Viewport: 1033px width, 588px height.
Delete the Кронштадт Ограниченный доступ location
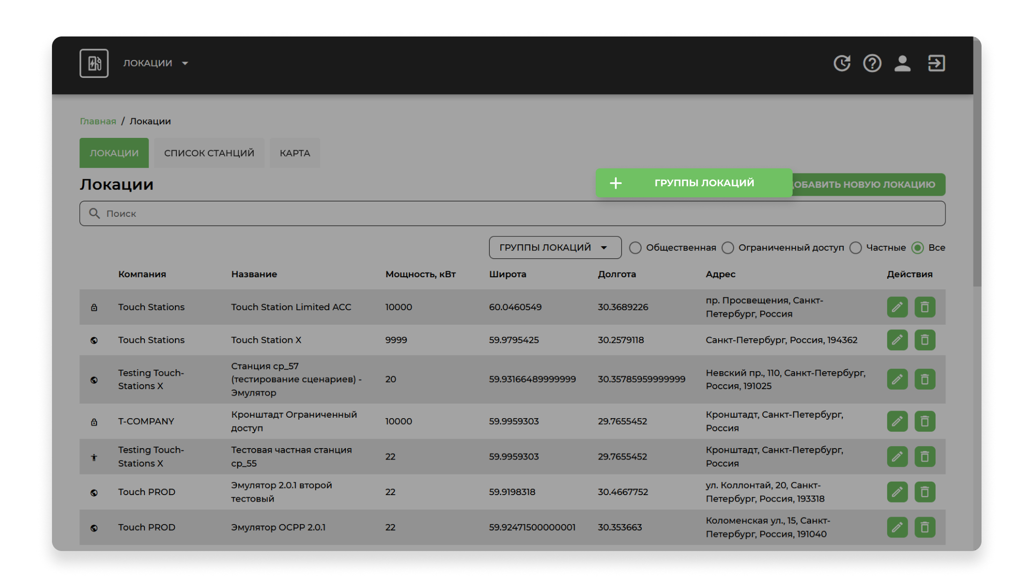coord(925,422)
